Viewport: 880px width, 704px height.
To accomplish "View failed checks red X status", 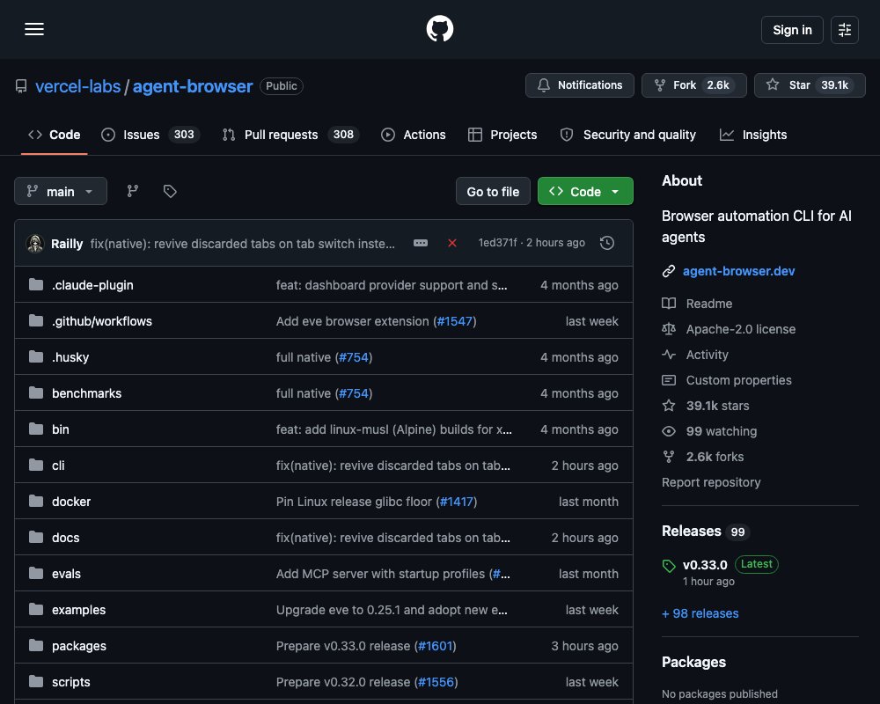I will 451,243.
